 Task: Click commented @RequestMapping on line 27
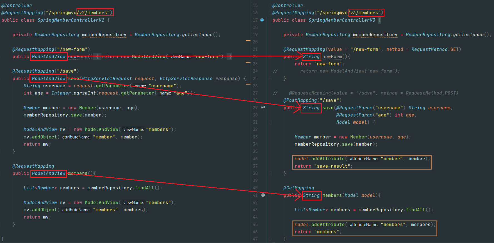point(374,93)
